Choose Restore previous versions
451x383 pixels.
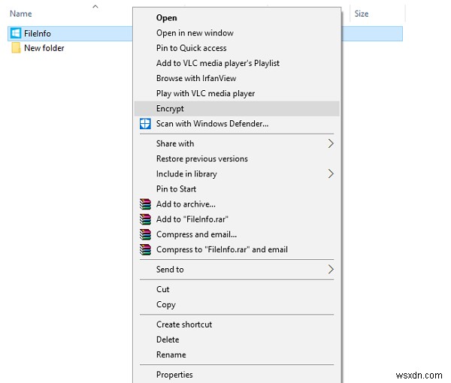pos(237,158)
